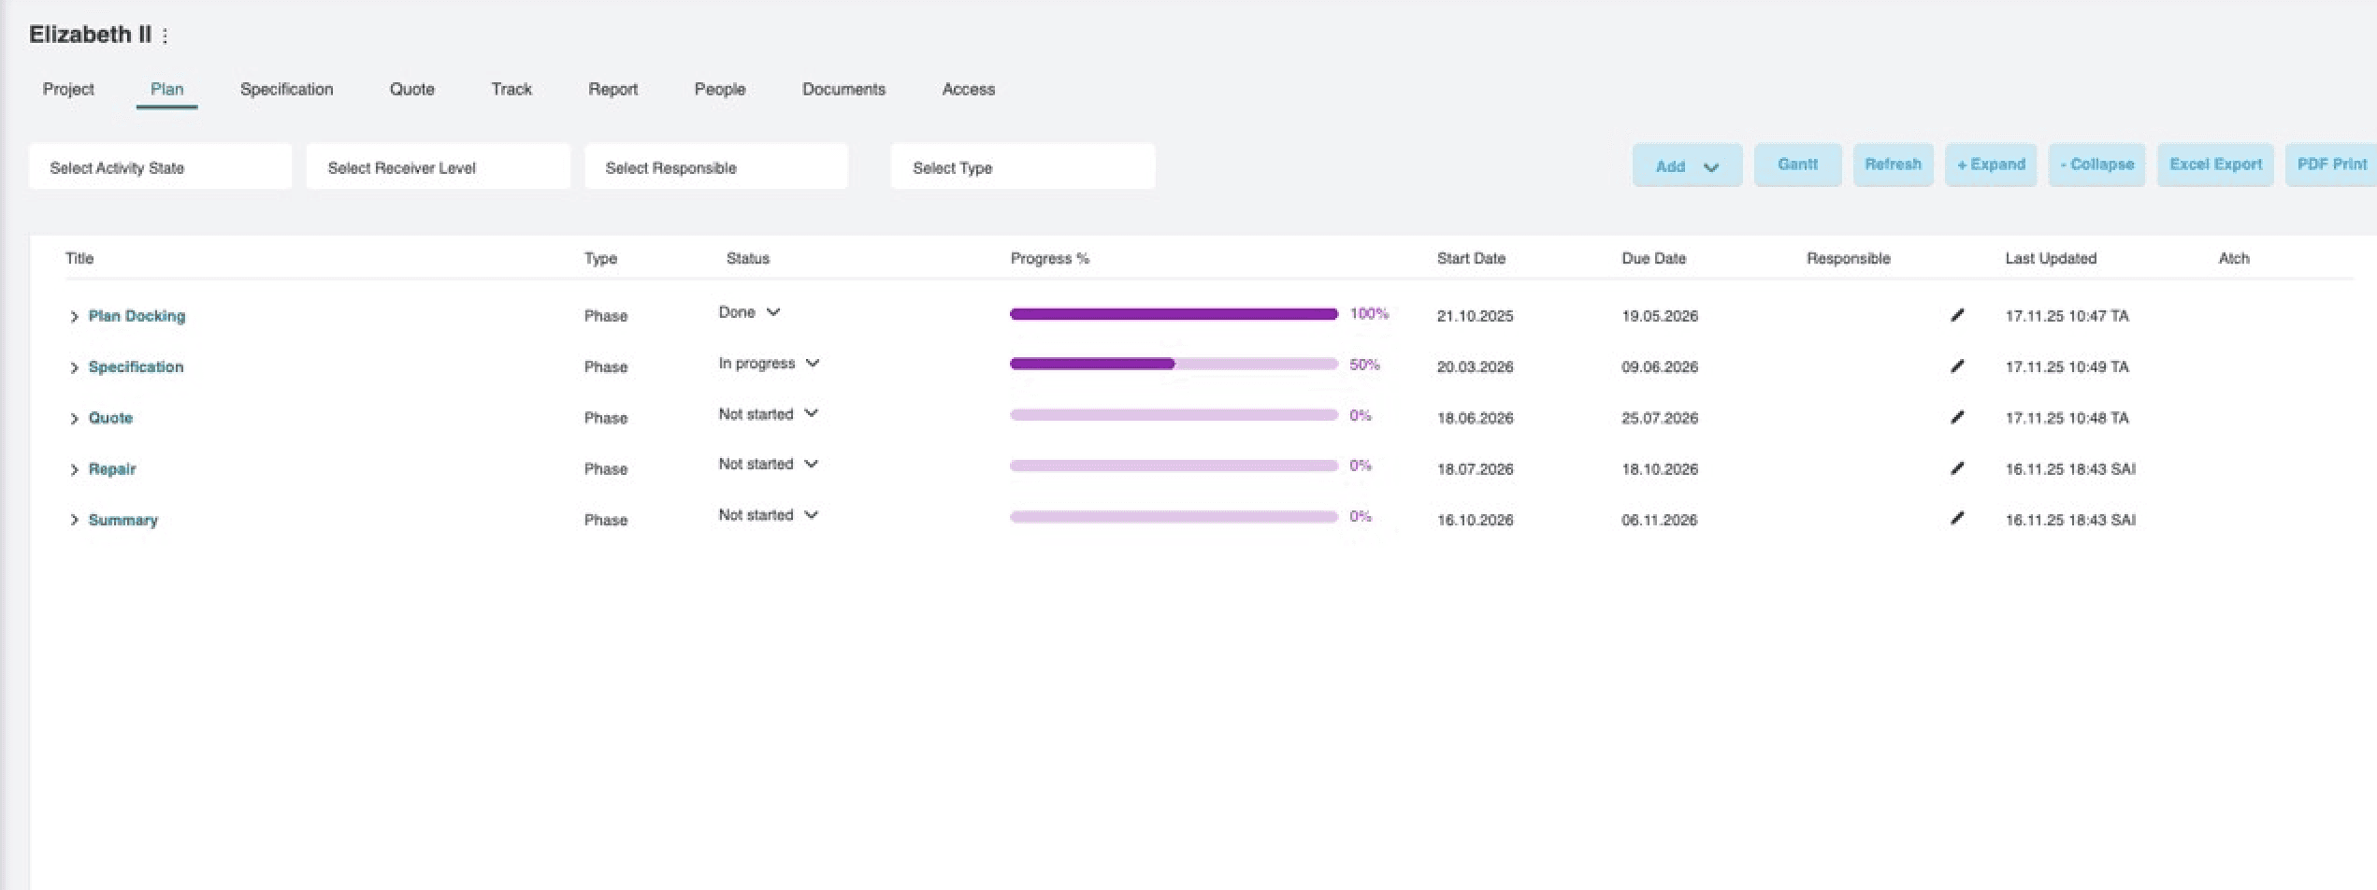Click the Status column header

pos(747,258)
